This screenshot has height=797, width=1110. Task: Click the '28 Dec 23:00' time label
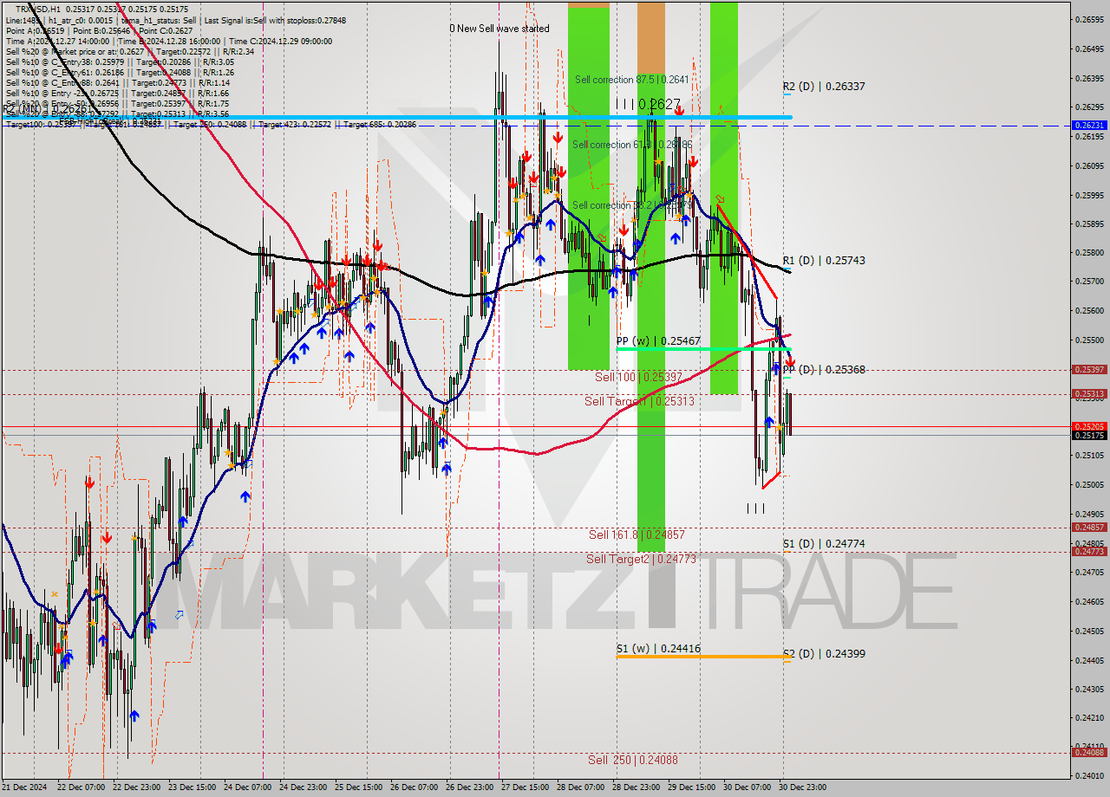(637, 787)
